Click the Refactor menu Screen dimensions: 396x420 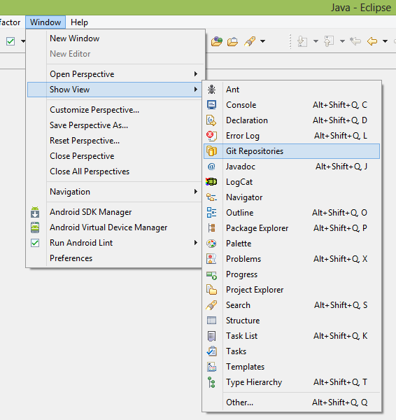tap(10, 22)
